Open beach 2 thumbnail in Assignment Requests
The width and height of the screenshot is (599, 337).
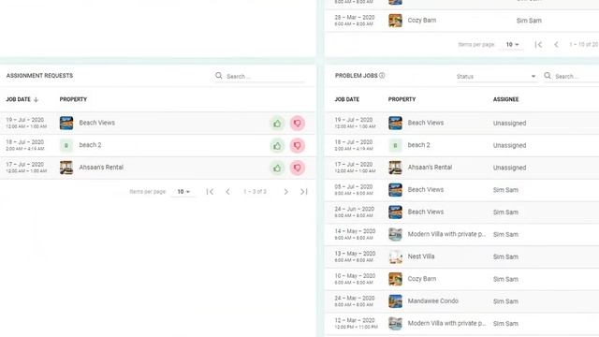click(x=66, y=145)
